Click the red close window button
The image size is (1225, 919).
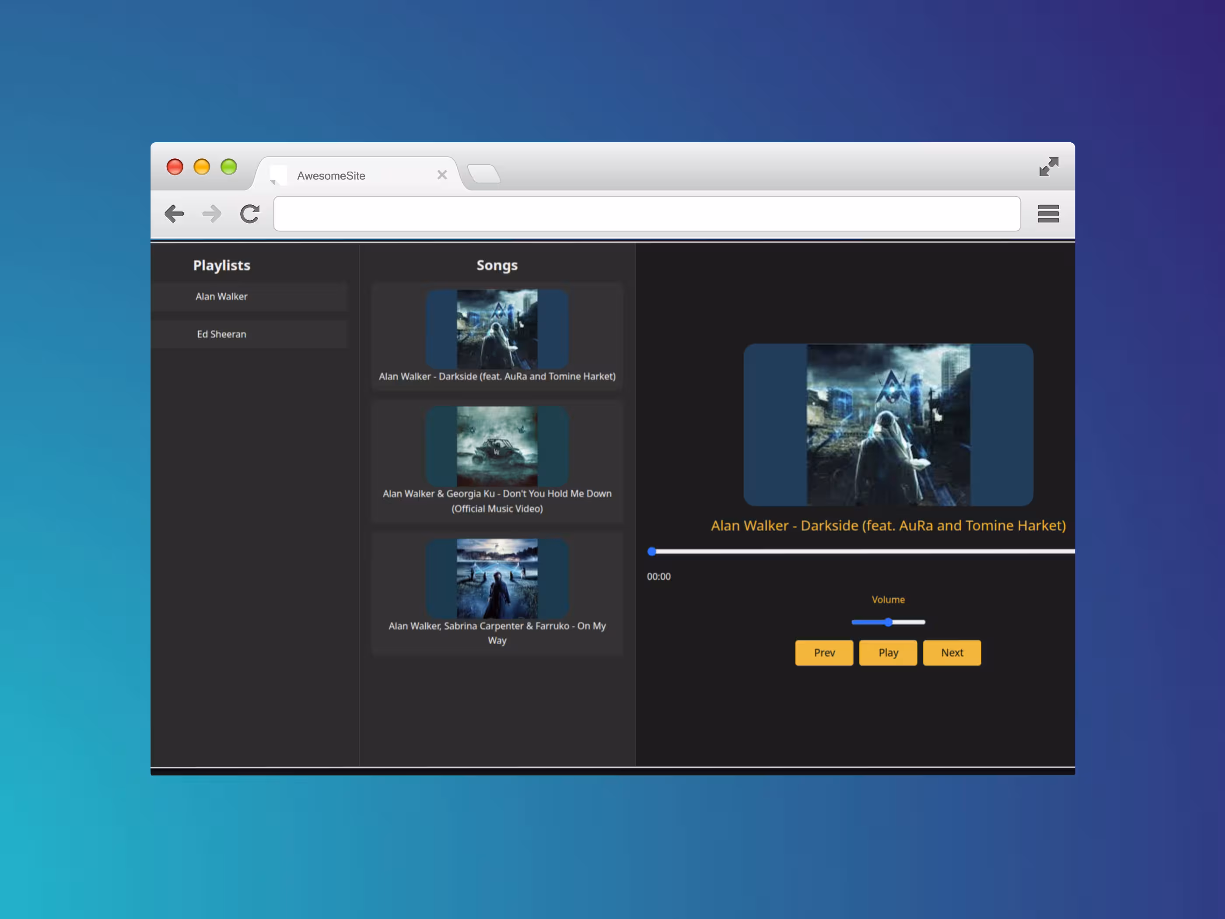175,167
